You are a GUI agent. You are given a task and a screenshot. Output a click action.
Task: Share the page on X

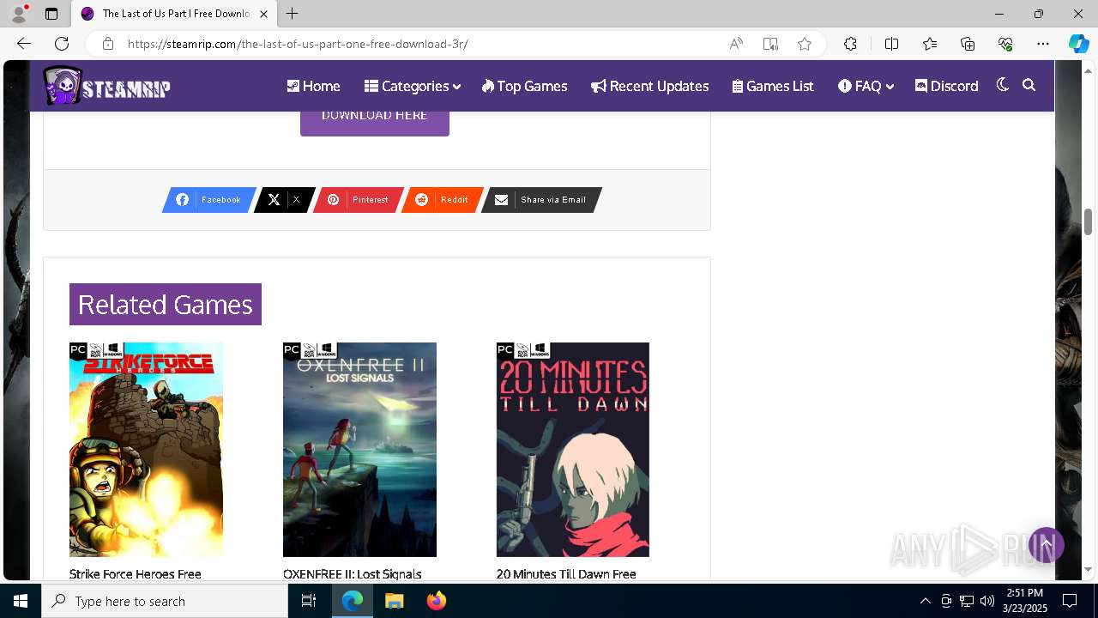pyautogui.click(x=284, y=200)
